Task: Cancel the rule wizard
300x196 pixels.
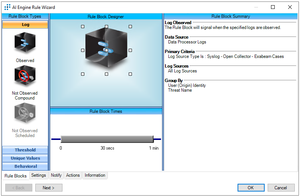Action: [x=281, y=188]
